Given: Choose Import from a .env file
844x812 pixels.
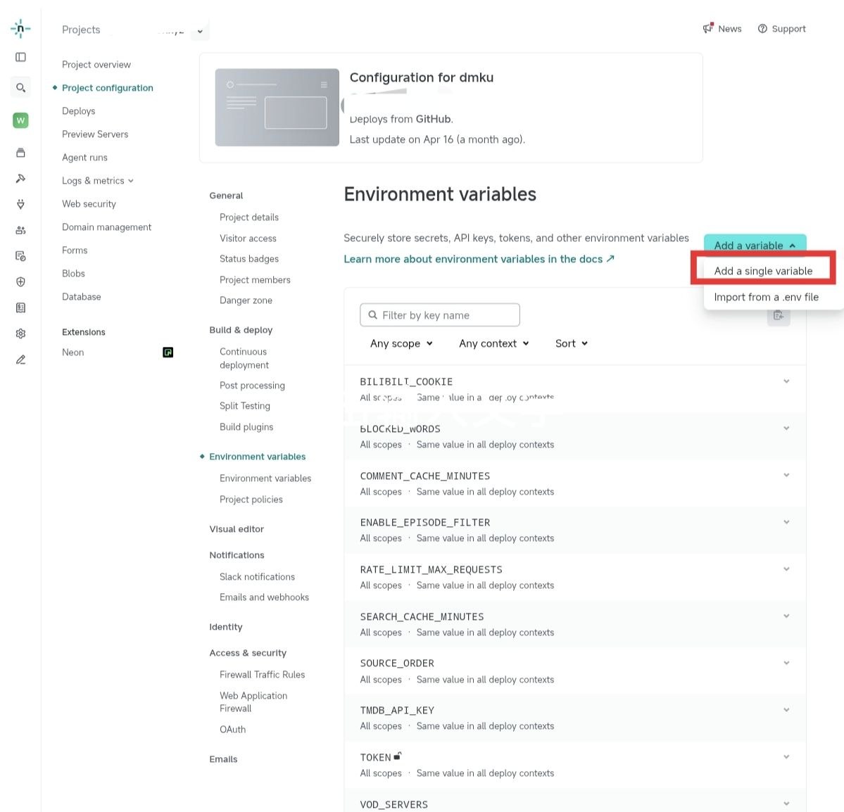Looking at the screenshot, I should coord(766,297).
